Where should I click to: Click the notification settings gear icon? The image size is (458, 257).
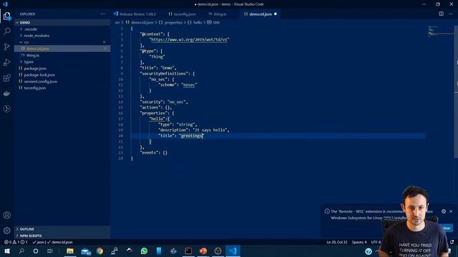tap(444, 211)
